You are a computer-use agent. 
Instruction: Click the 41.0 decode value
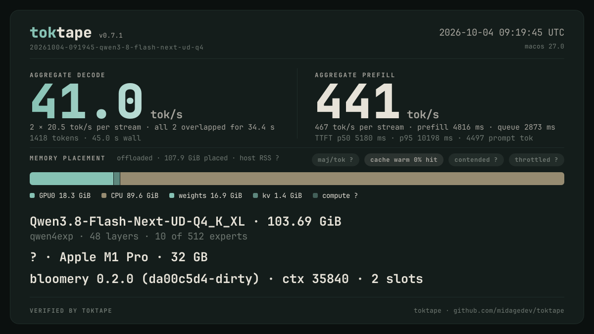[x=87, y=101]
